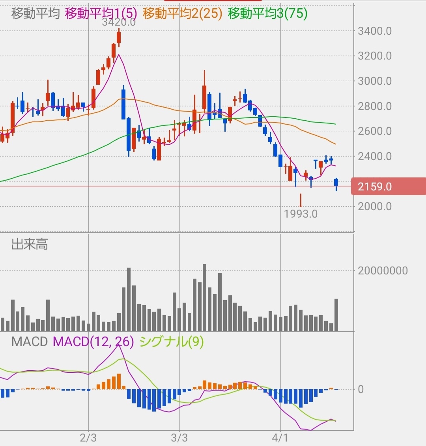Tap the 出来高 volume panel title
The width and height of the screenshot is (426, 446).
(x=30, y=244)
